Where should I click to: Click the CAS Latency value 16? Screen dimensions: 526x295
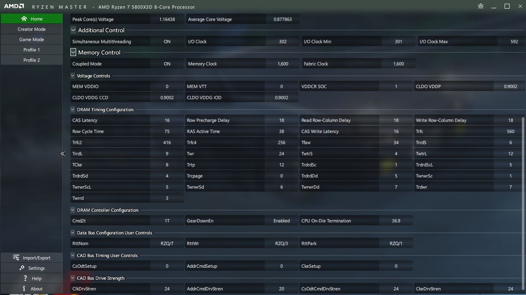click(x=167, y=120)
